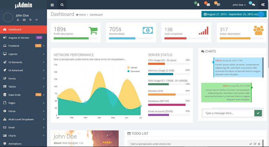This screenshot has width=269, height=147.
Task: Expand the Multi-Level Dropdown menu item
Action: pyautogui.click(x=23, y=119)
